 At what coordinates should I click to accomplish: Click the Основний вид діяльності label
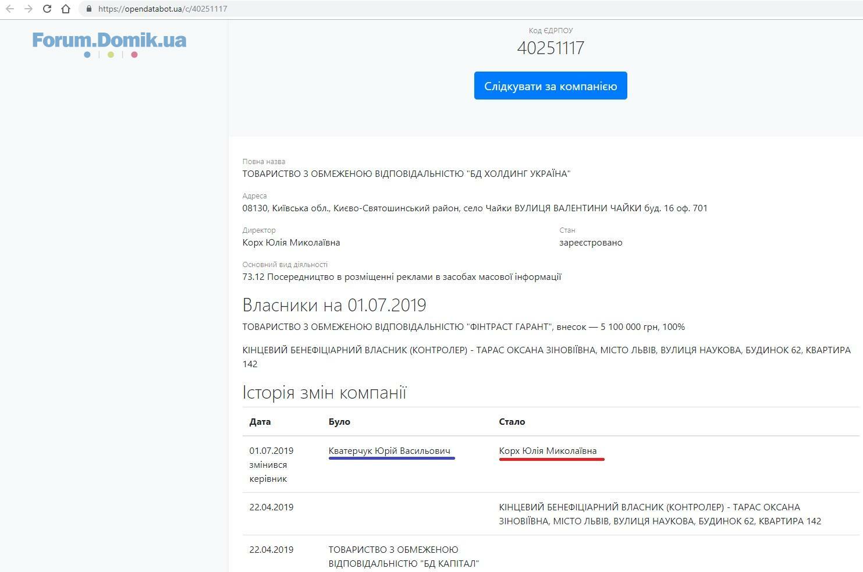pos(285,264)
